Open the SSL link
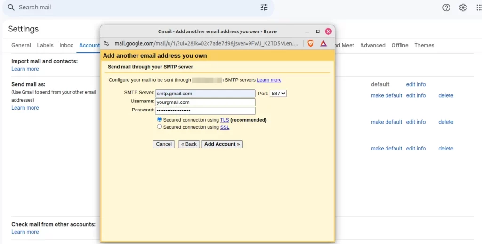This screenshot has height=244, width=482. (225, 127)
